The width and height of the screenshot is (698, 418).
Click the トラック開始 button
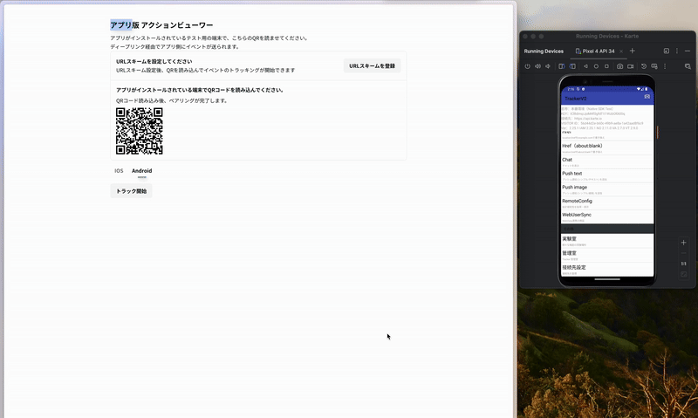click(131, 191)
